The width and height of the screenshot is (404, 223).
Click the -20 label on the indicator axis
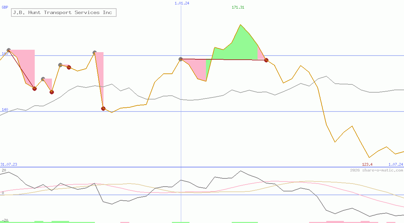pyautogui.click(x=4, y=221)
